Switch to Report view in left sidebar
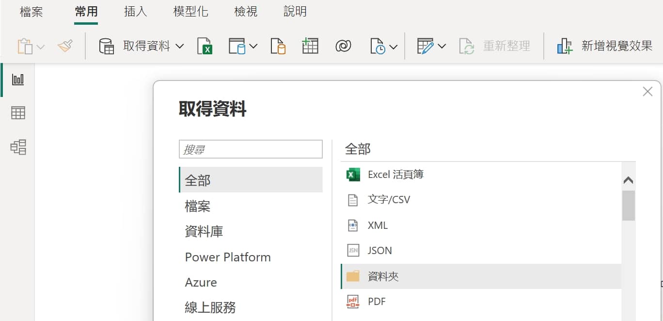663x321 pixels. pyautogui.click(x=18, y=80)
